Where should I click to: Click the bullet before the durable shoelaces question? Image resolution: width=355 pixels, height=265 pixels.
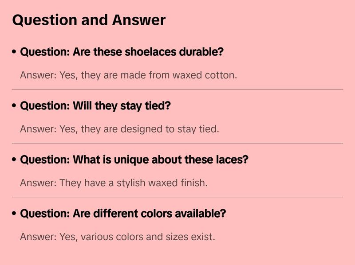[15, 52]
